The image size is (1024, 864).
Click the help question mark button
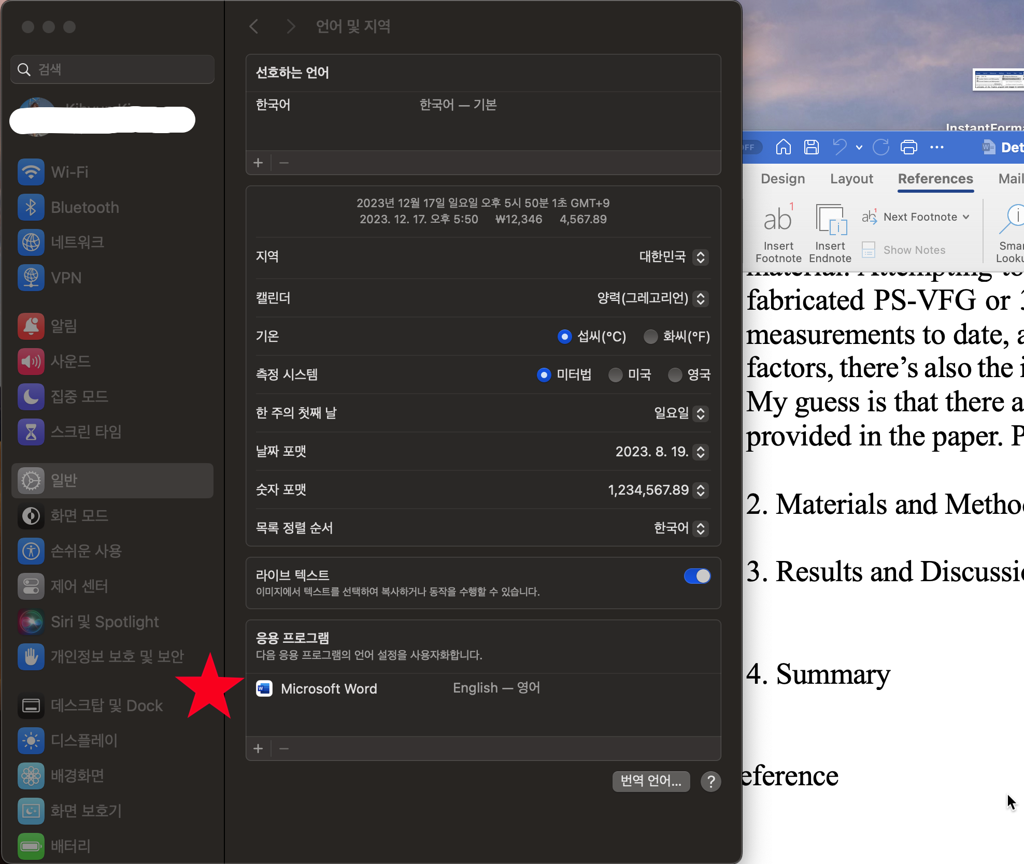click(710, 781)
